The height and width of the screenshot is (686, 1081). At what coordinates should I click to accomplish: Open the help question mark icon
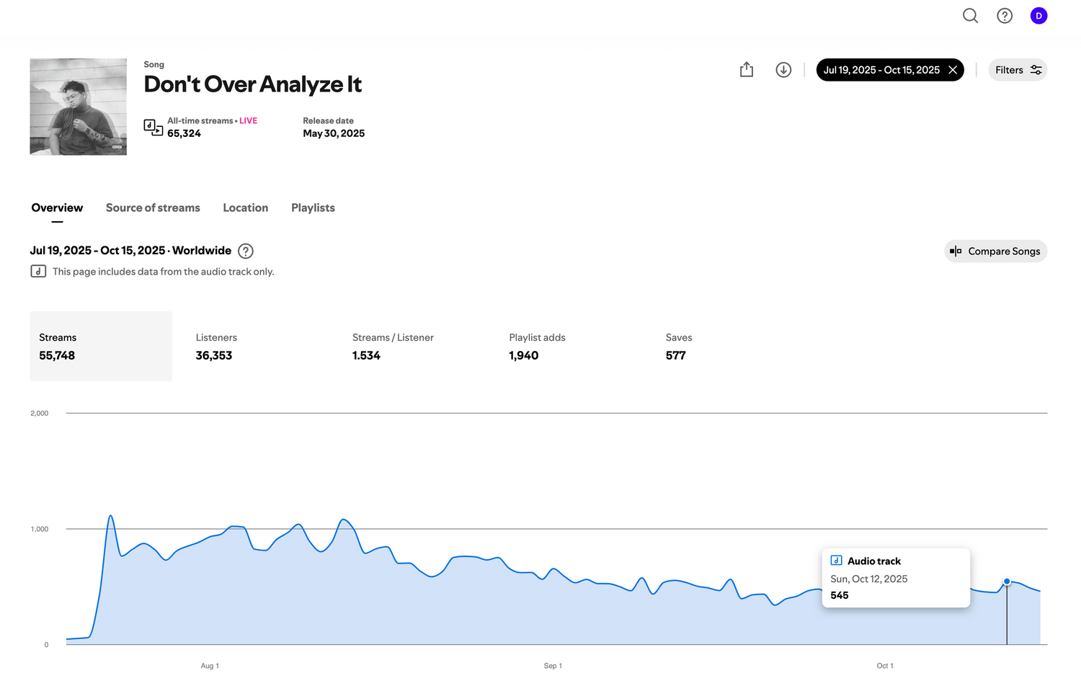tap(1004, 16)
